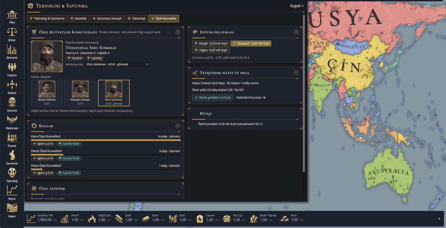The width and height of the screenshot is (446, 228).
Task: Open the Borsa chart icon
Action: pyautogui.click(x=12, y=192)
